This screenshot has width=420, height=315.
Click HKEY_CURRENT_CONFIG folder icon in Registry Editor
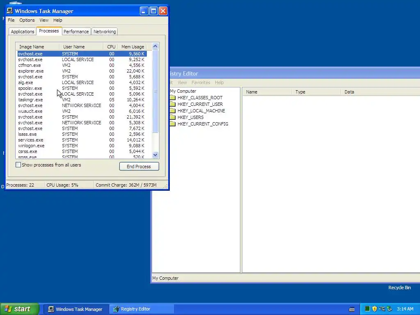tap(173, 124)
